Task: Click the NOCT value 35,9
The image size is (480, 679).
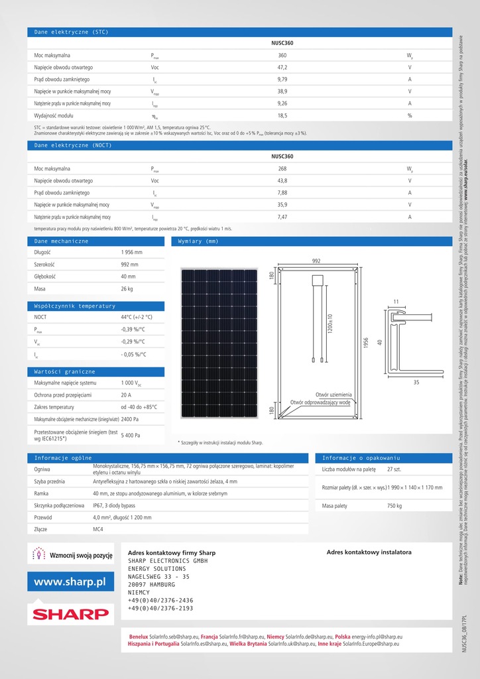Action: pyautogui.click(x=282, y=205)
